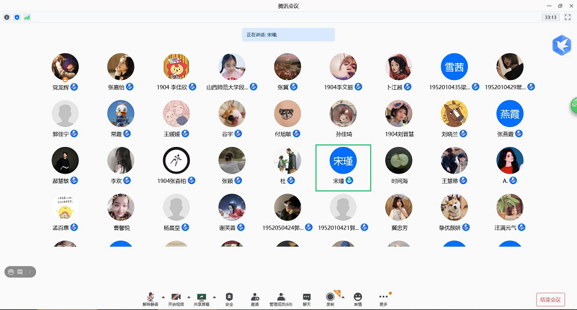Collapse the floating emoji bar with its arrow
Viewport: 577px width, 310px height.
point(29,272)
